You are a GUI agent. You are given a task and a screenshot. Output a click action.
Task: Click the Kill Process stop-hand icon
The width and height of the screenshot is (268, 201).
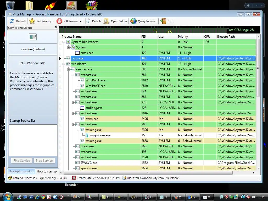tap(59, 21)
